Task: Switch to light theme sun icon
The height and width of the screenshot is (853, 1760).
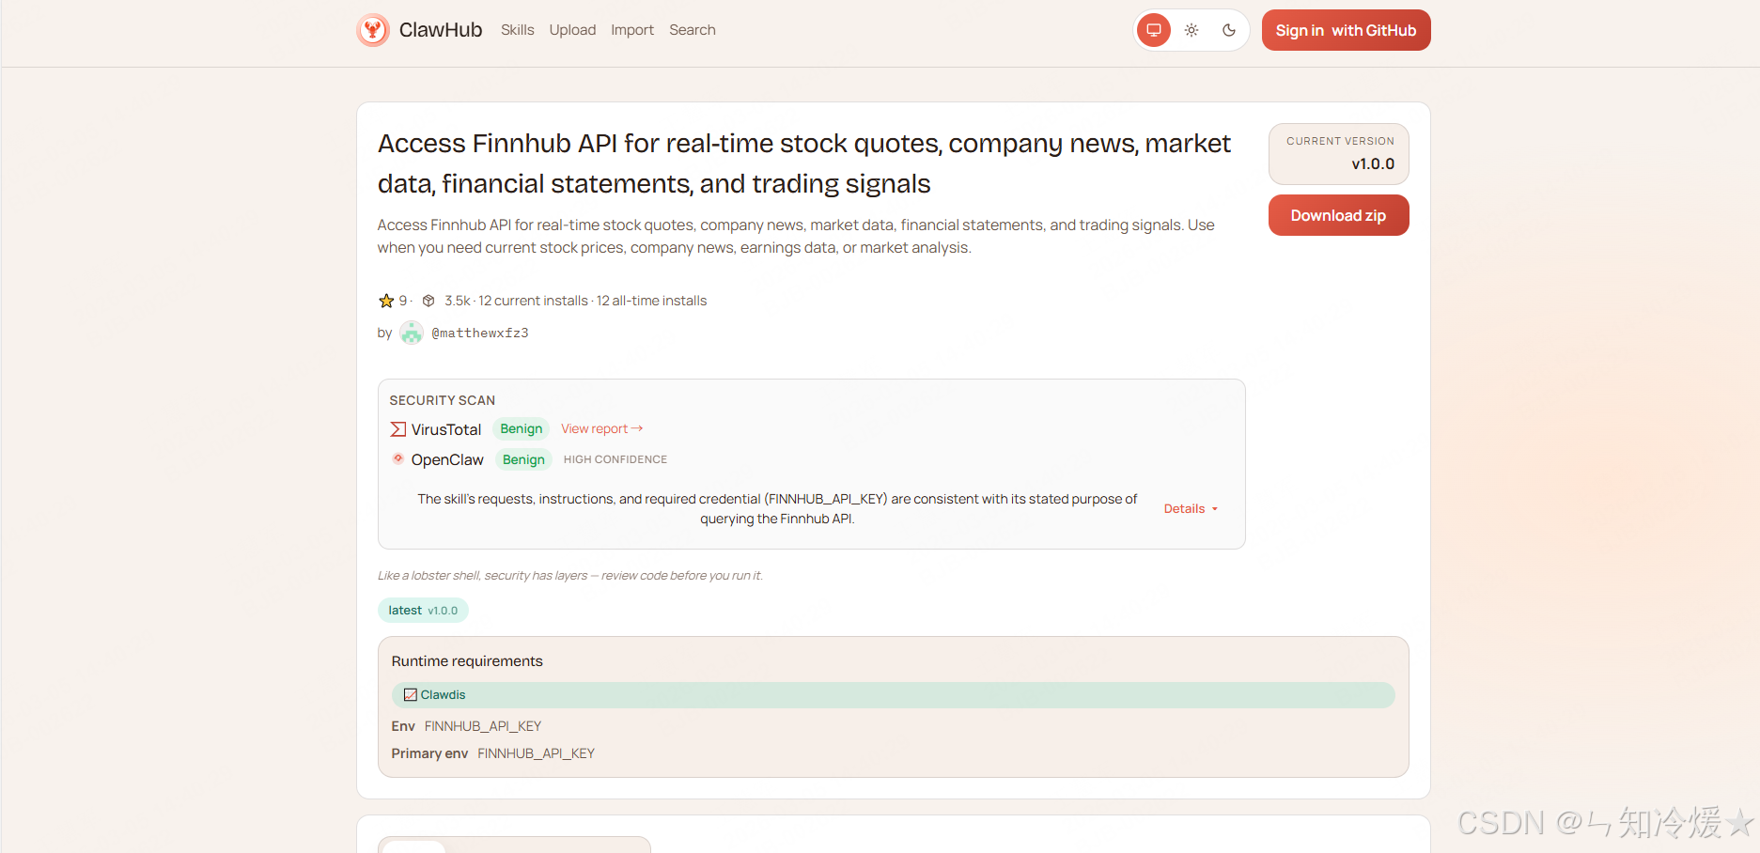Action: (1192, 30)
